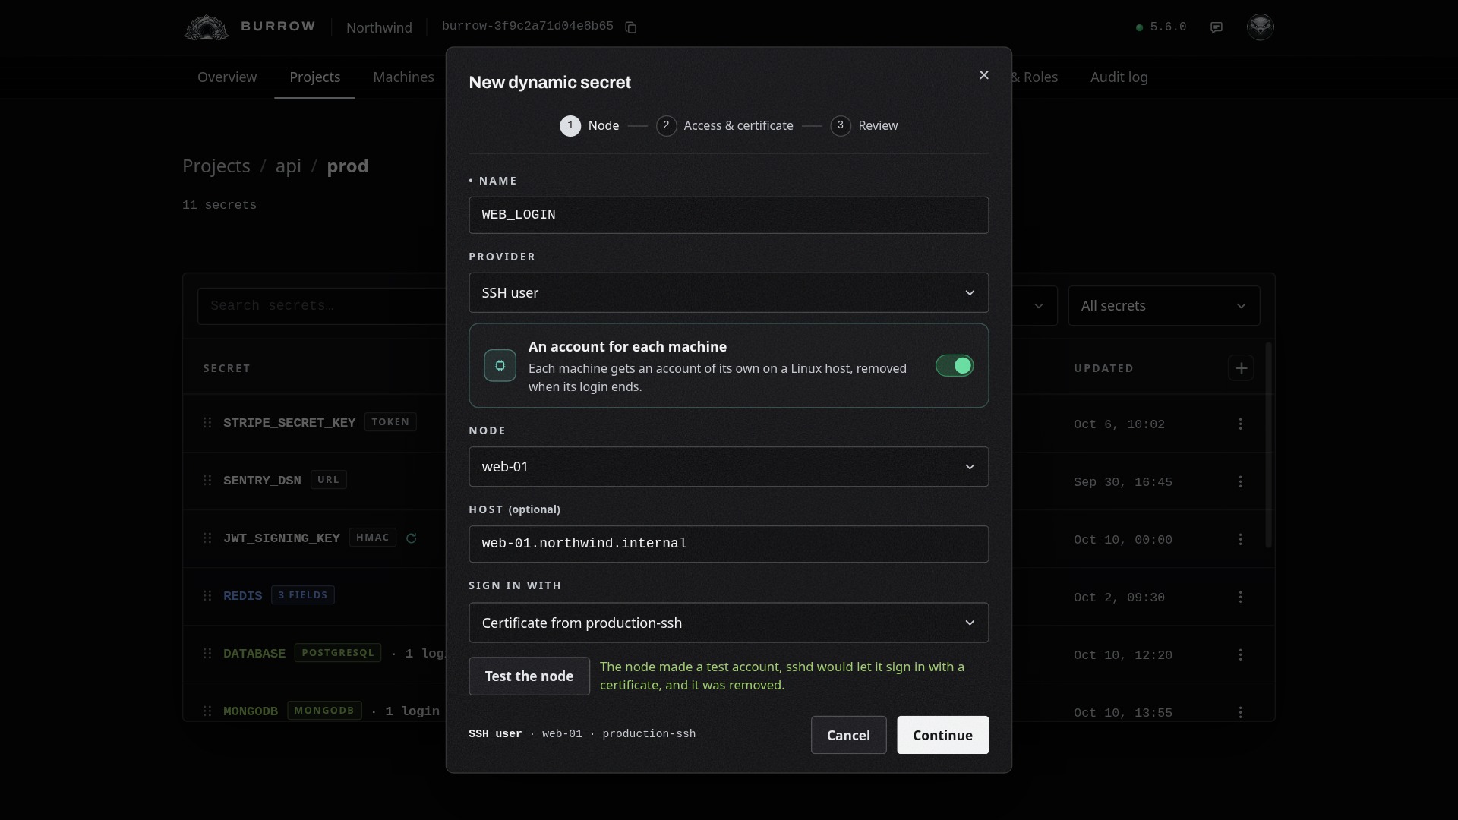The height and width of the screenshot is (820, 1458).
Task: Click the Name field containing WEB_LOGIN
Action: 729,215
